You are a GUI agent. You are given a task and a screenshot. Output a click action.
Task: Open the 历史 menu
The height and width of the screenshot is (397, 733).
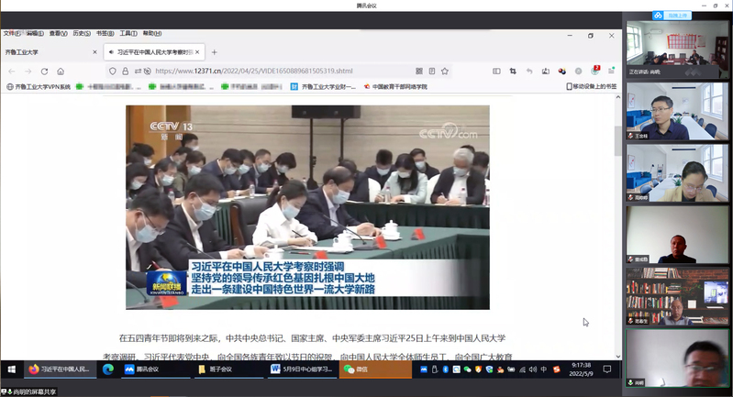(82, 34)
